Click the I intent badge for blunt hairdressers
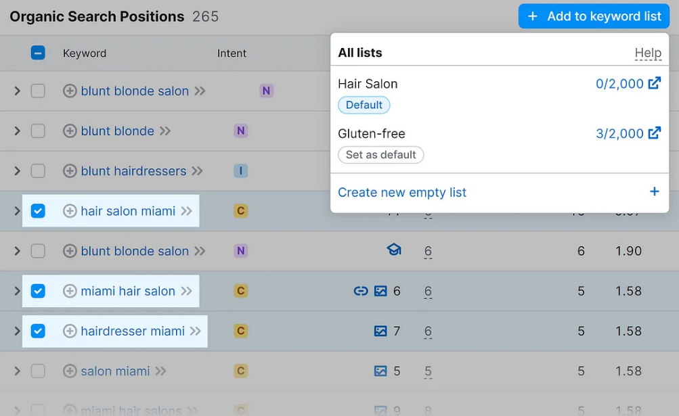Image resolution: width=679 pixels, height=416 pixels. click(241, 171)
